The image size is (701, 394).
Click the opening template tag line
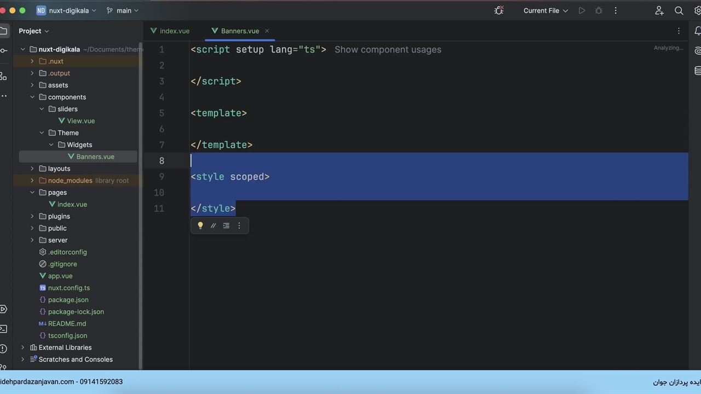click(219, 113)
